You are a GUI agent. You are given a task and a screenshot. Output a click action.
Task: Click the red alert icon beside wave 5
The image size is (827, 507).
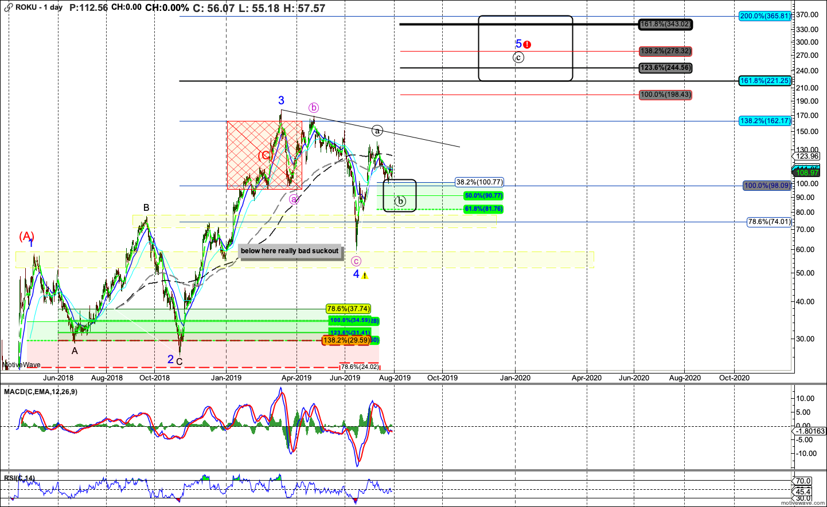pyautogui.click(x=527, y=45)
